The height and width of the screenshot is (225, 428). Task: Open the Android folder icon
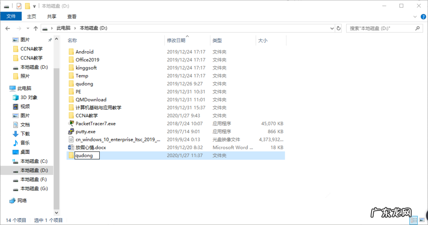point(71,52)
